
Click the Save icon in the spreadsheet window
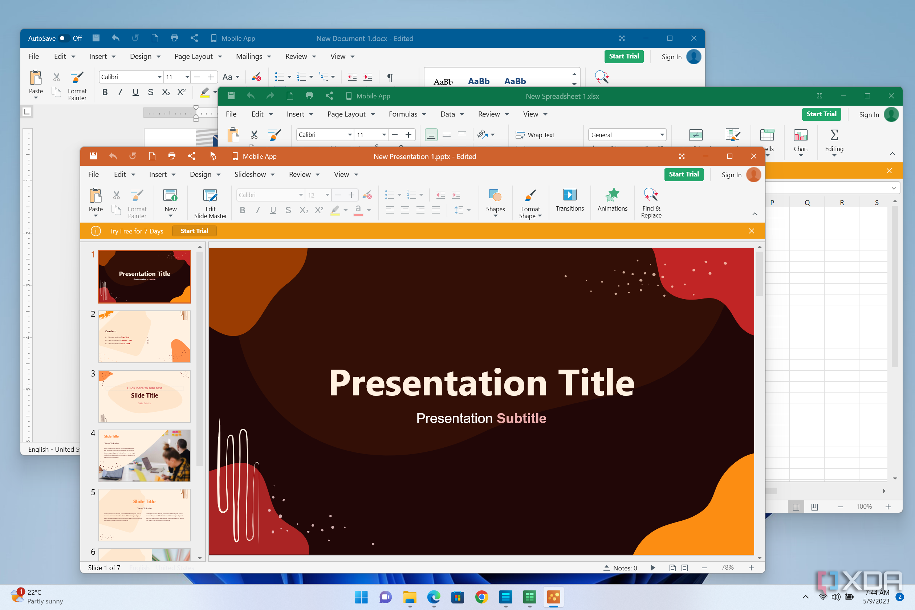click(x=231, y=96)
